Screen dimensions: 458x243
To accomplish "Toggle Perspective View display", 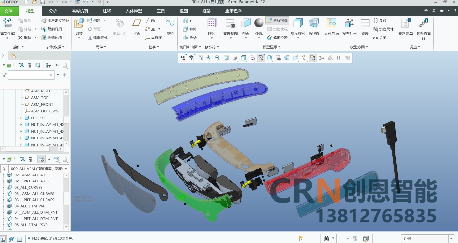I will pyautogui.click(x=314, y=23).
